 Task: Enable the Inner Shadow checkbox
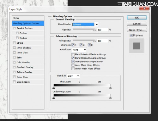[14, 47]
